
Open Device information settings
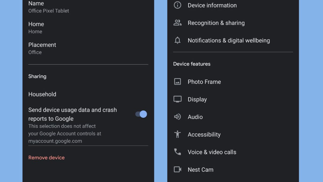pyautogui.click(x=212, y=5)
